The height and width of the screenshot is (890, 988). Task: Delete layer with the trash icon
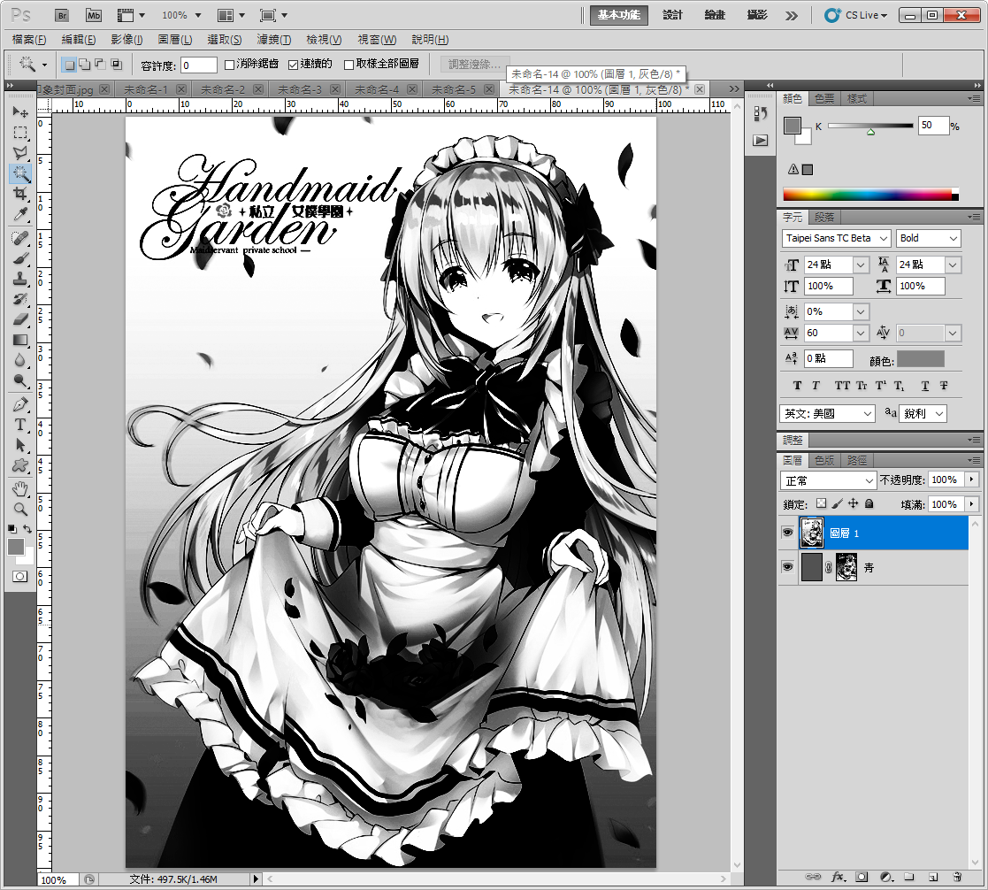tap(956, 877)
